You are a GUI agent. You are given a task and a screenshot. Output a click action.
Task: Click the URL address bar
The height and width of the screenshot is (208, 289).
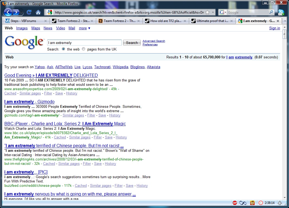[129, 12]
